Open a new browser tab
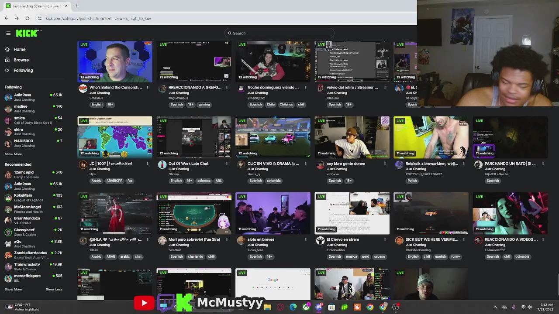Screen dimensions: 559x314 pyautogui.click(x=76, y=6)
